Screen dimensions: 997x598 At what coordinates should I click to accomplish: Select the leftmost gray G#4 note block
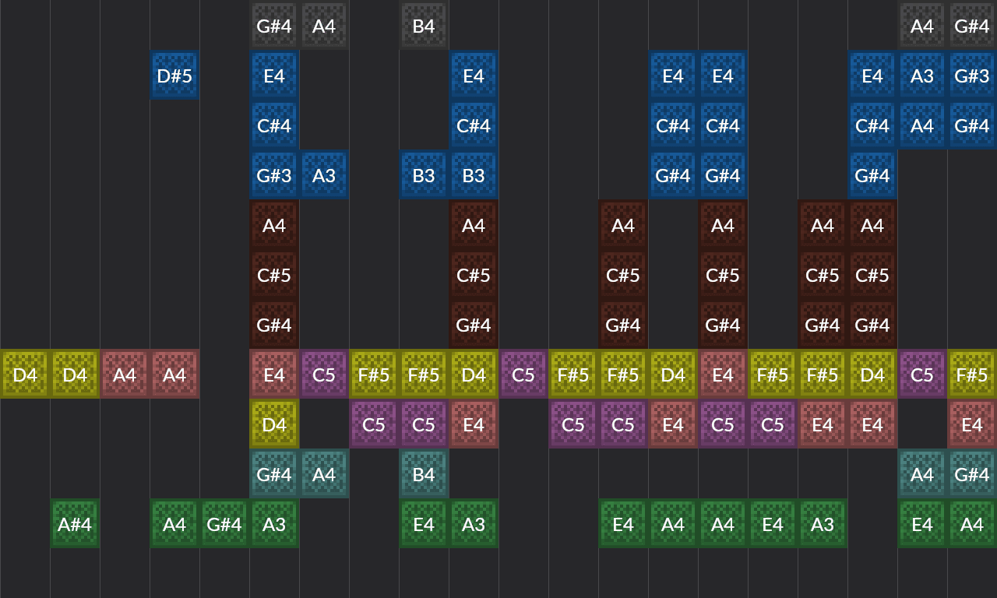274,26
